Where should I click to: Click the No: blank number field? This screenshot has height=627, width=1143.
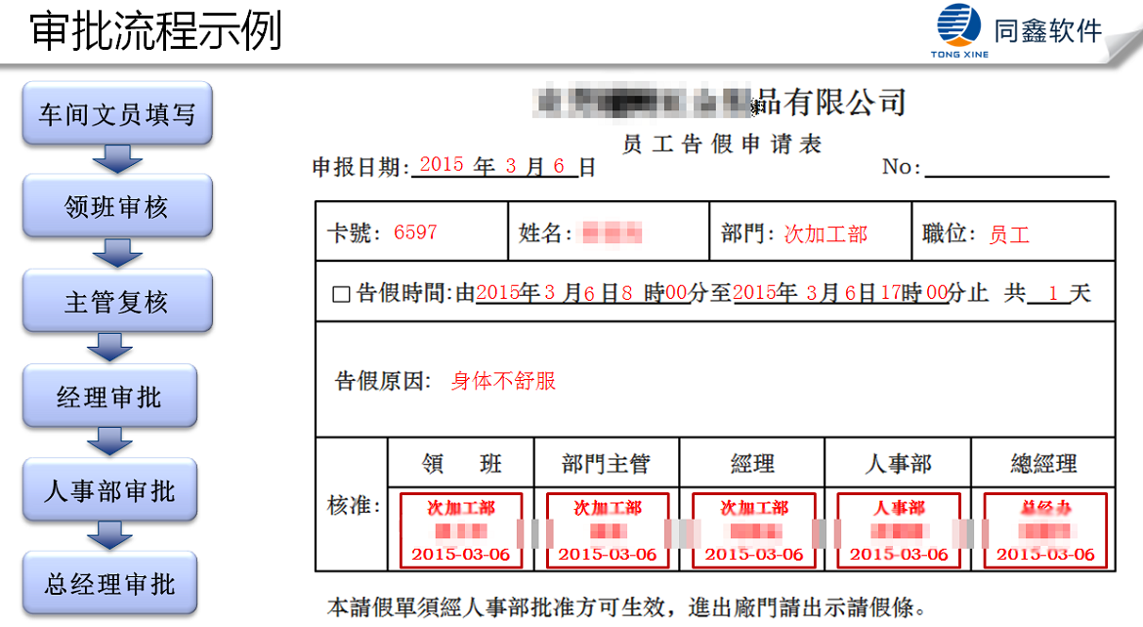click(1016, 167)
